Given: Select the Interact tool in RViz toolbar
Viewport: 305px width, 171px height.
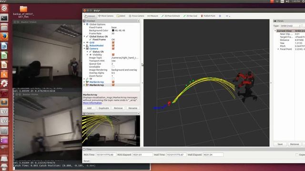Looking at the screenshot, I should coord(90,16).
